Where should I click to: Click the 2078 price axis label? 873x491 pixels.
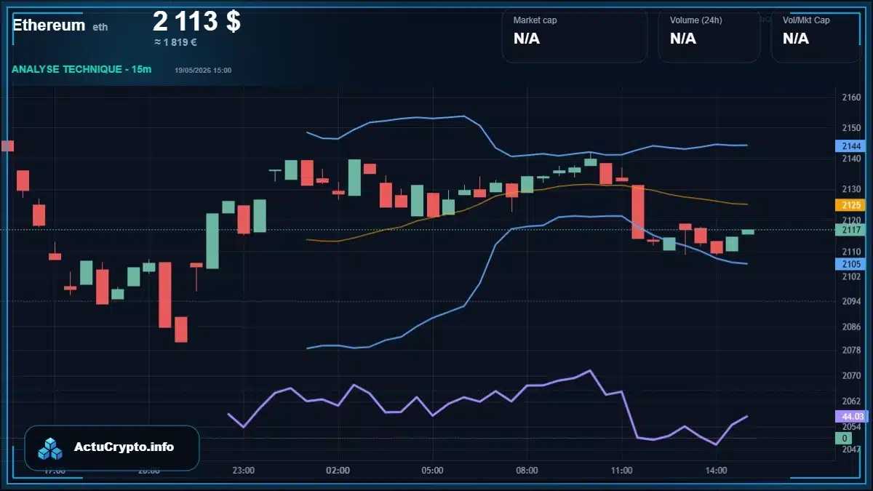coord(851,350)
